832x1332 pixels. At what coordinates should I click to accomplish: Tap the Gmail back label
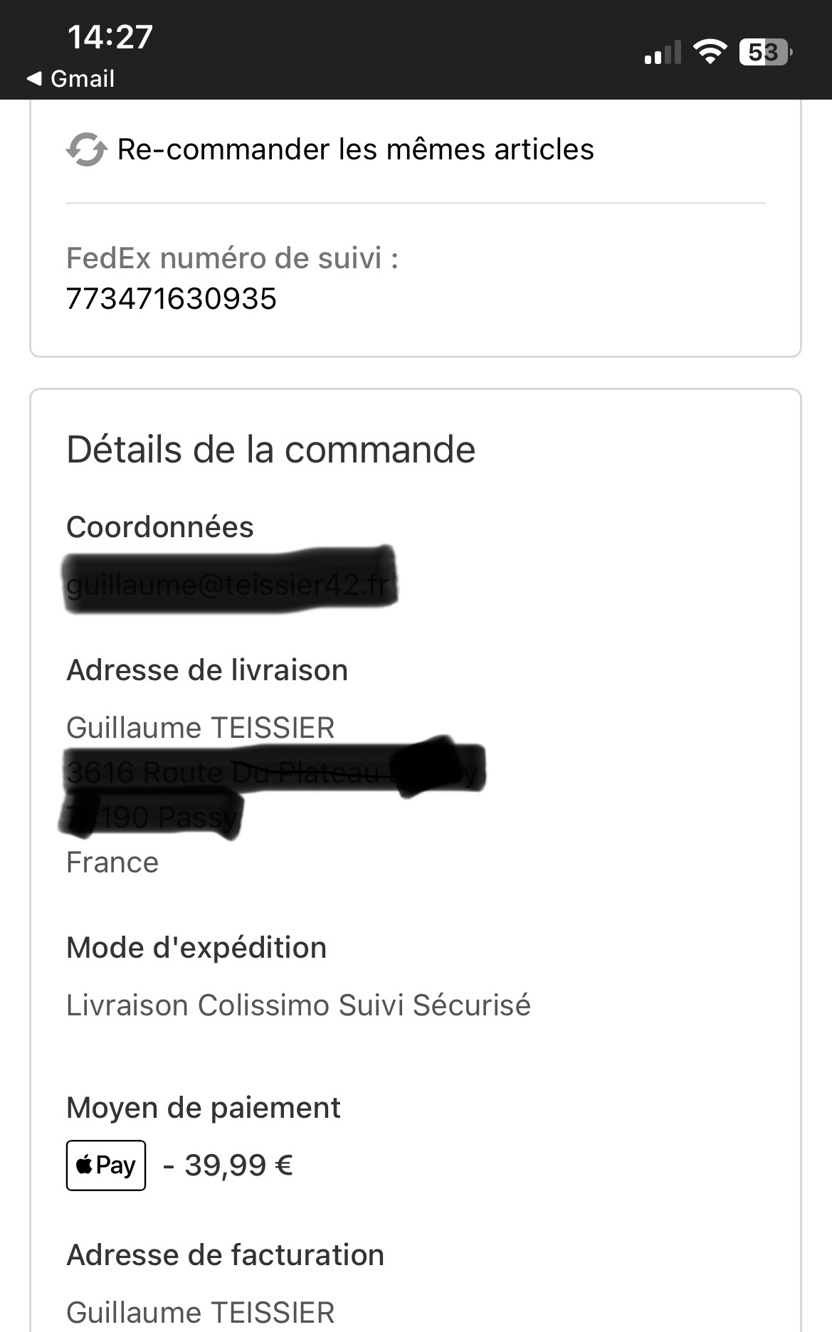83,79
